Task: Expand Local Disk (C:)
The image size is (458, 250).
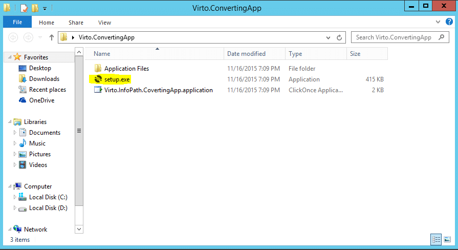Action: click(x=15, y=197)
